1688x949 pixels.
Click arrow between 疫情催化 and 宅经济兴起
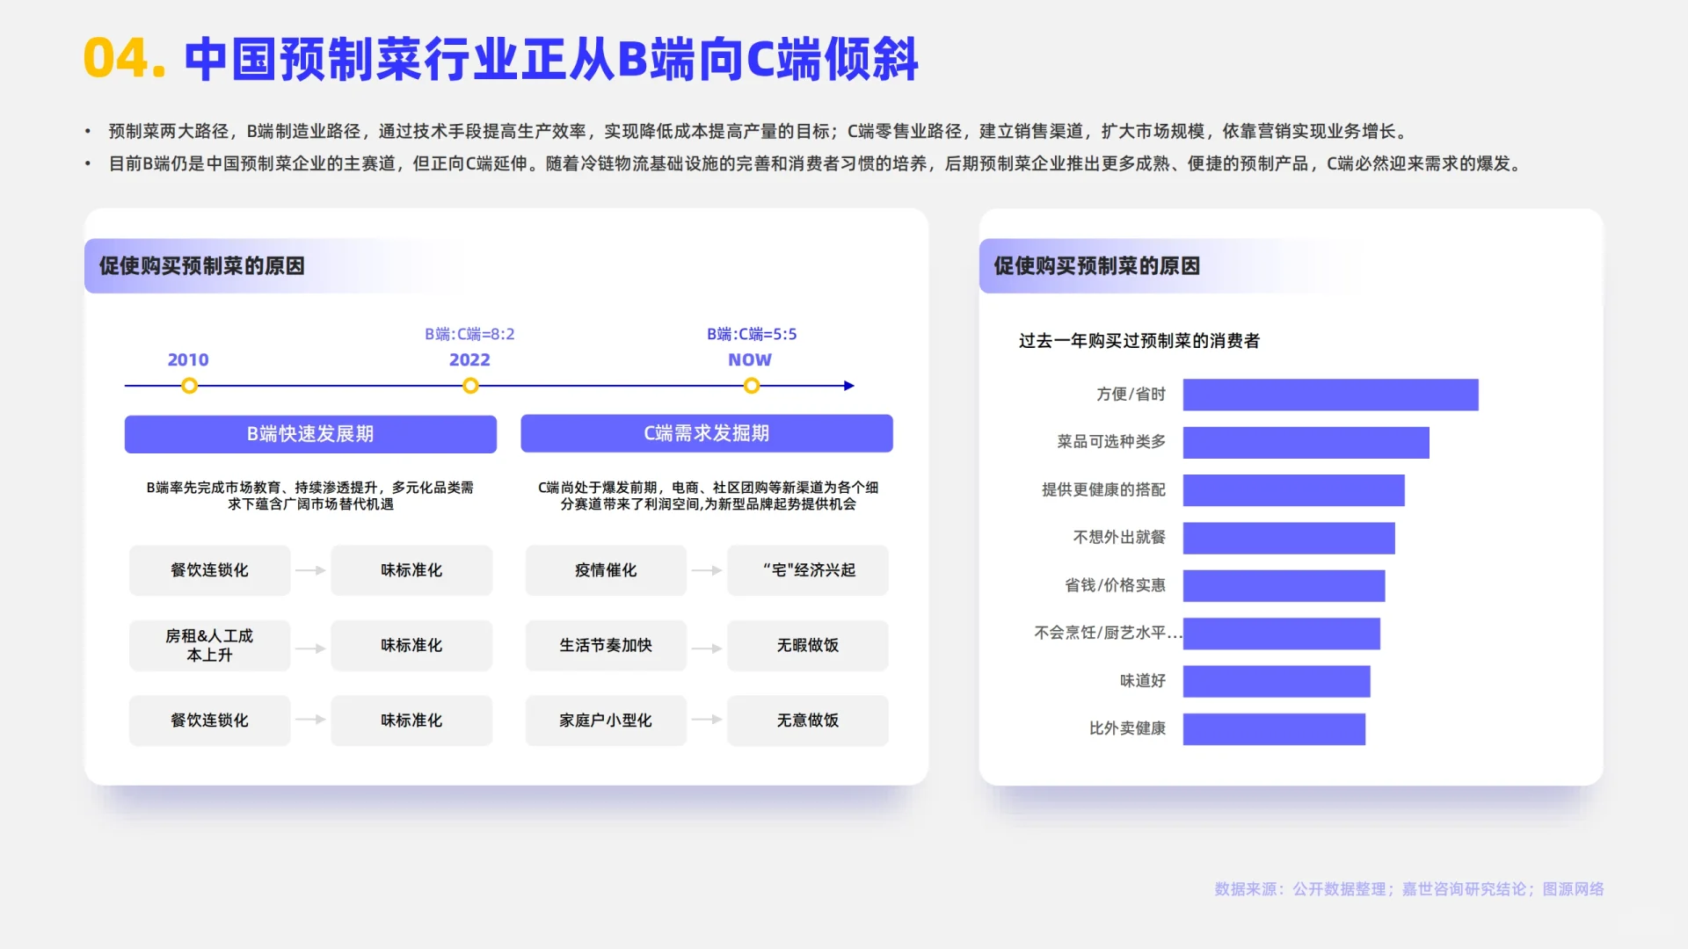click(706, 570)
